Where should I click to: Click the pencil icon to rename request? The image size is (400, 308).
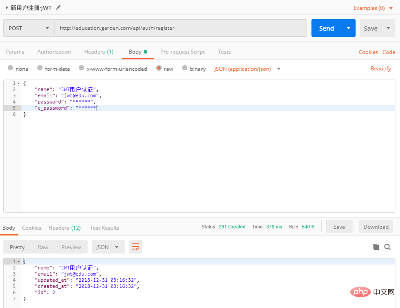[58, 8]
